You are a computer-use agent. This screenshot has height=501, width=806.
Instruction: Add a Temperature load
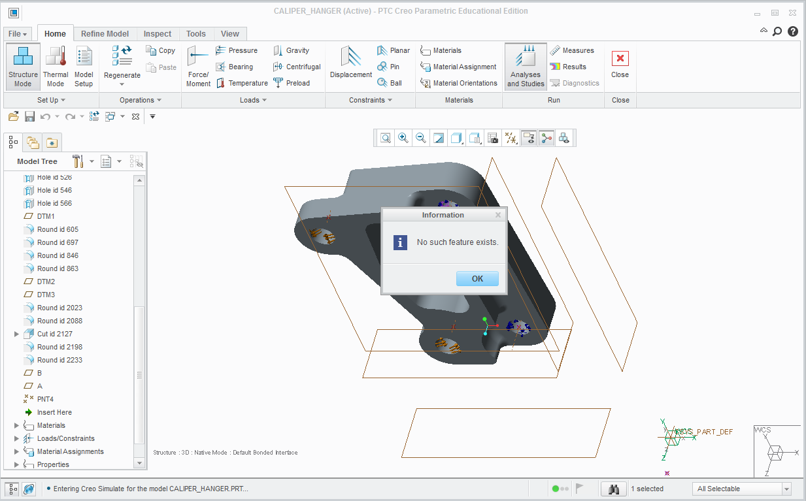(x=242, y=83)
